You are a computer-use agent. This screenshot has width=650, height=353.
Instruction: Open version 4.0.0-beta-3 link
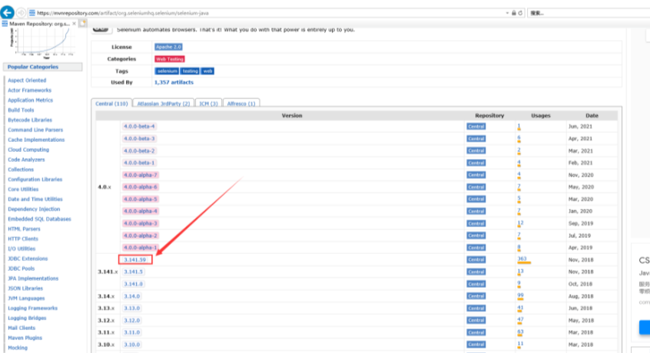pos(139,139)
